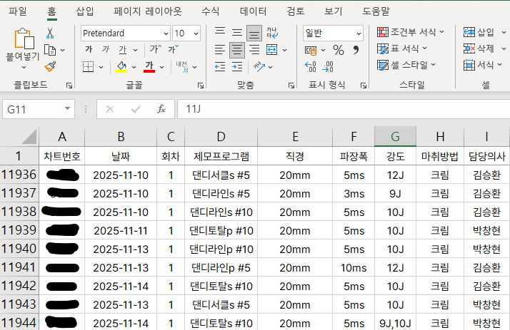510x330 pixels.
Task: Decrease indent icon
Action: 220,67
